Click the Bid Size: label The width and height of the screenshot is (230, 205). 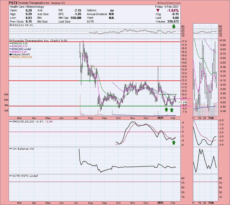click(x=42, y=22)
